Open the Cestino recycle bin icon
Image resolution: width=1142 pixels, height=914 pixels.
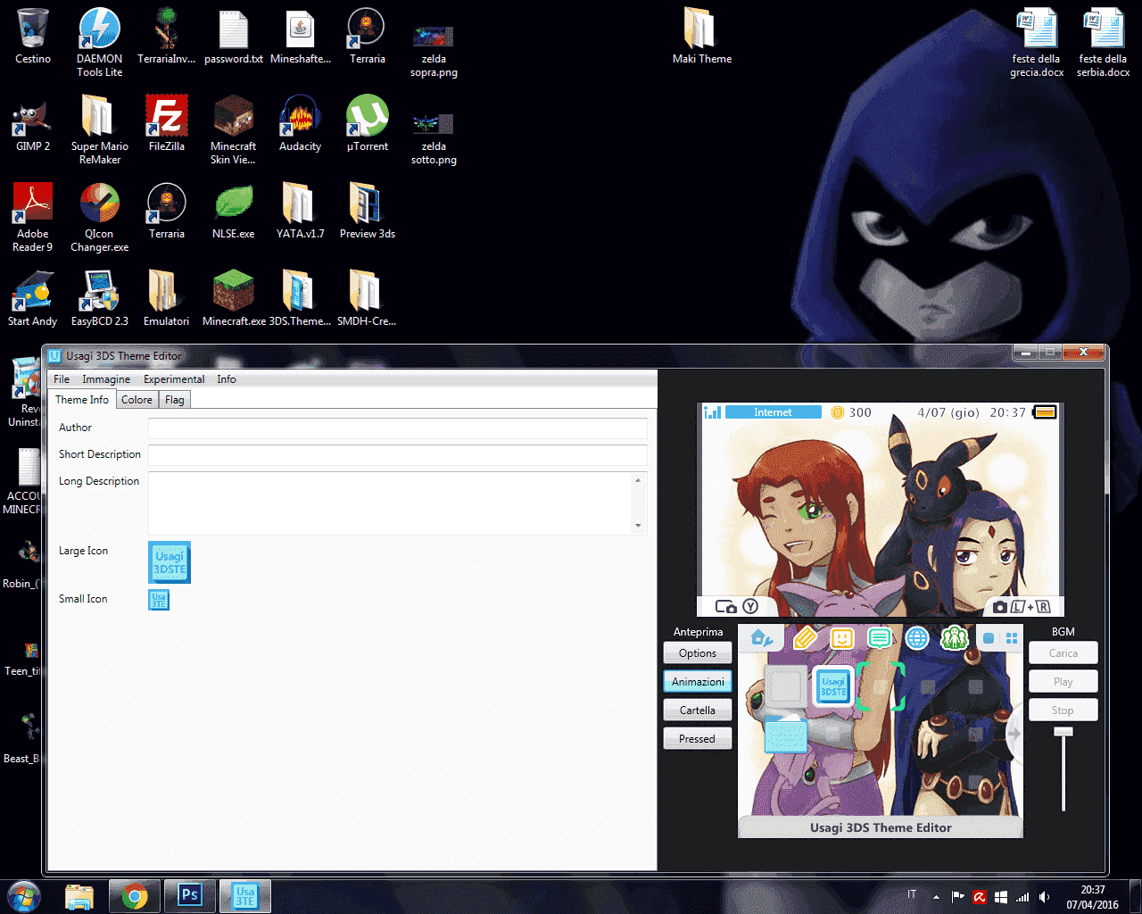click(x=33, y=36)
